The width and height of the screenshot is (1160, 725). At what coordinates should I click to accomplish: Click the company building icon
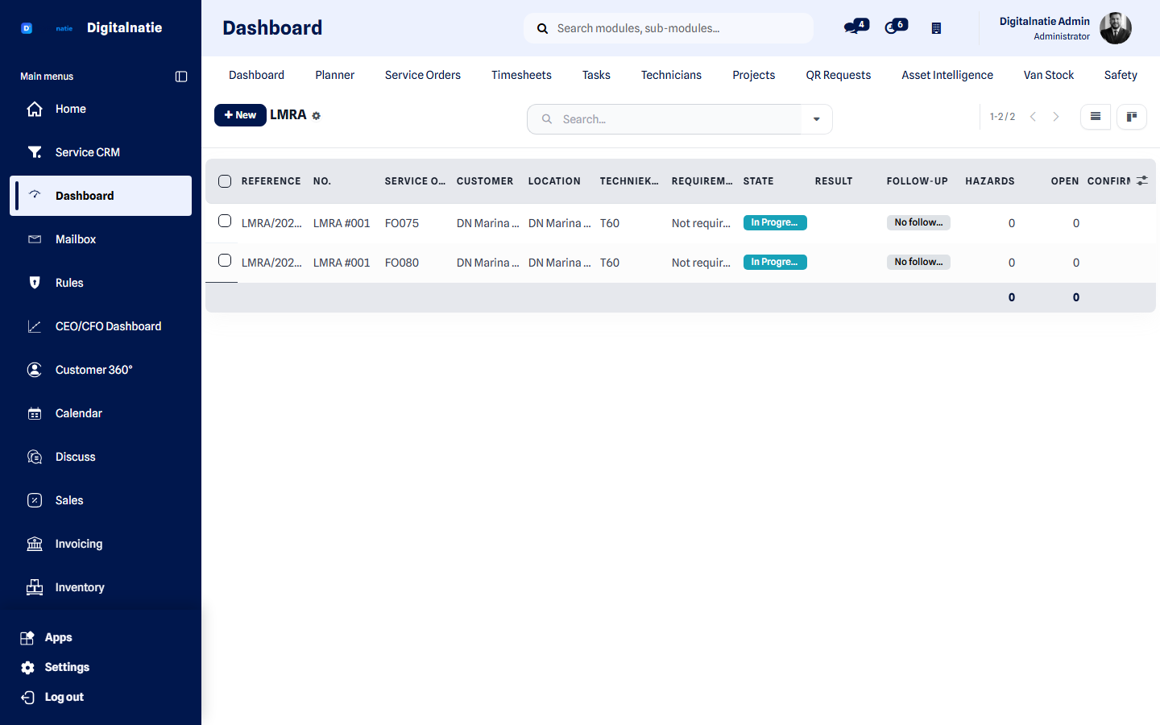click(936, 28)
